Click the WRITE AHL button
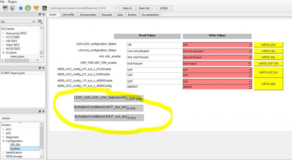The width and height of the screenshot is (292, 160). [x=268, y=57]
